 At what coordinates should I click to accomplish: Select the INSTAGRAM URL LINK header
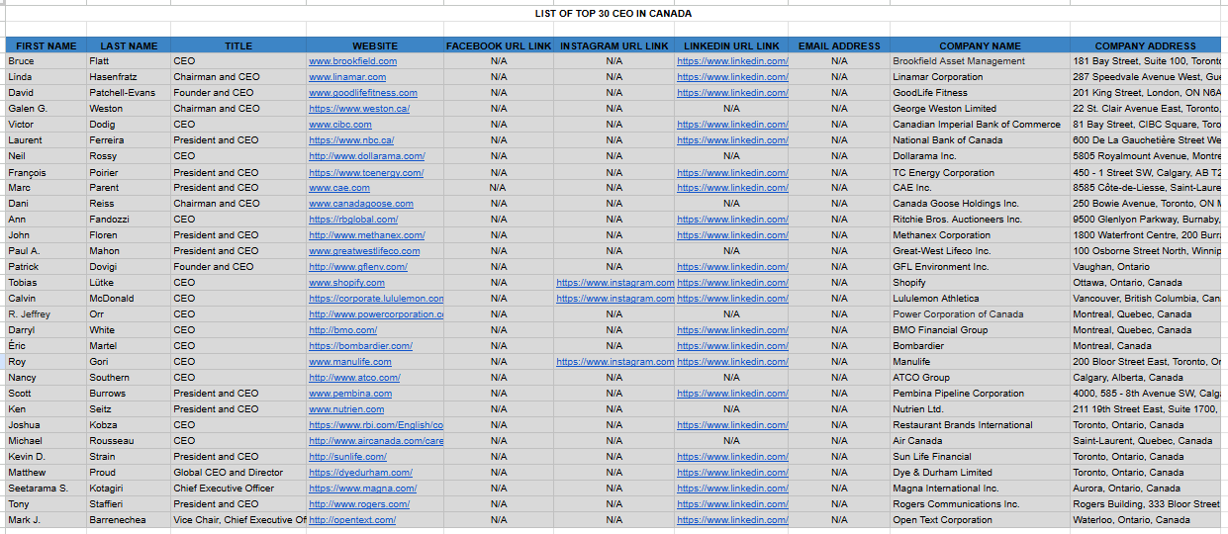pyautogui.click(x=614, y=45)
